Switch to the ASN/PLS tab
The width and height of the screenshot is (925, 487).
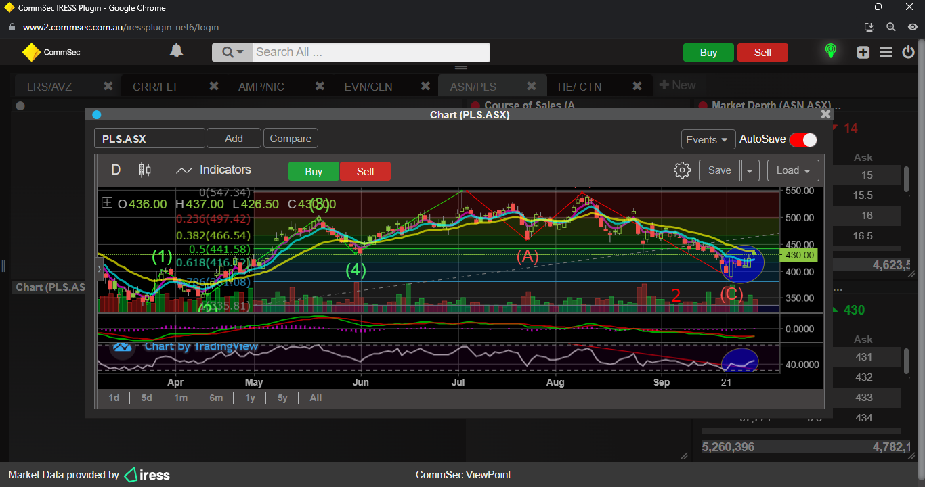click(x=473, y=87)
